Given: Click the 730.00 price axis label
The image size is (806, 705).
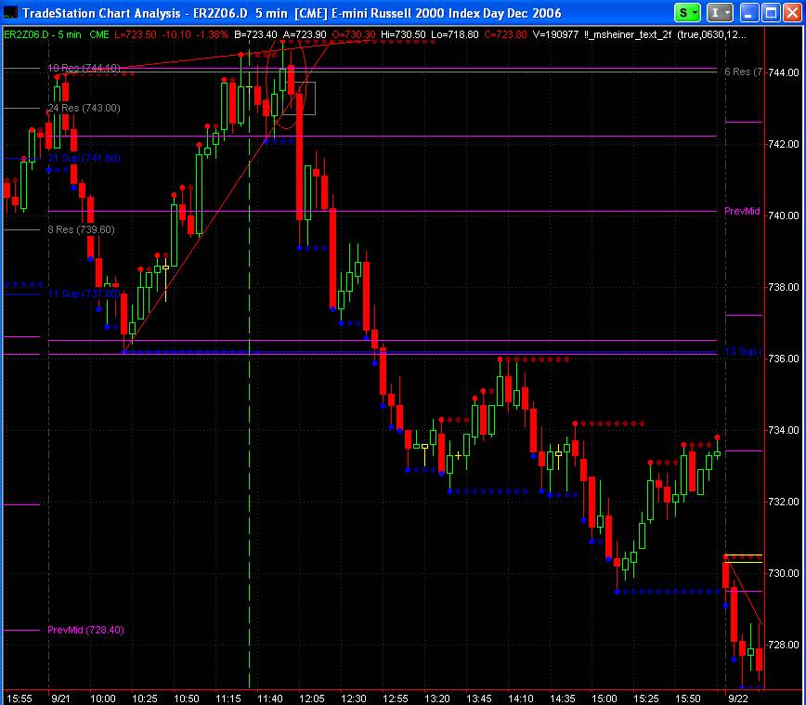Looking at the screenshot, I should pos(784,573).
